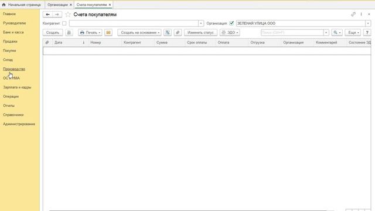Open the Отчеты section
Viewport: 375px width, 211px height.
[9, 105]
